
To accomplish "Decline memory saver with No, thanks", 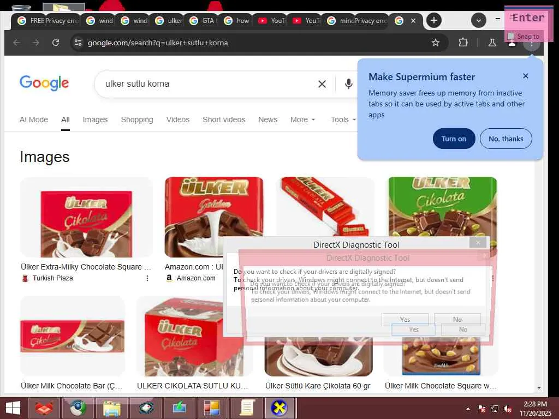I will tap(506, 139).
